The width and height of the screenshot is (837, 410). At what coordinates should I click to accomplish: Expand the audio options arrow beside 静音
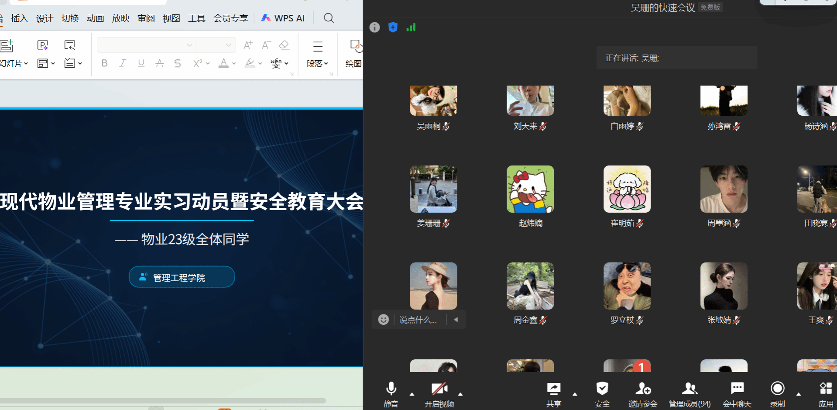[412, 394]
